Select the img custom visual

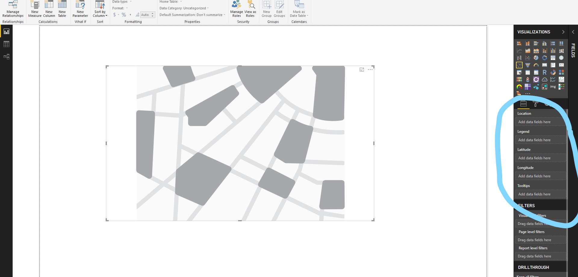553,87
